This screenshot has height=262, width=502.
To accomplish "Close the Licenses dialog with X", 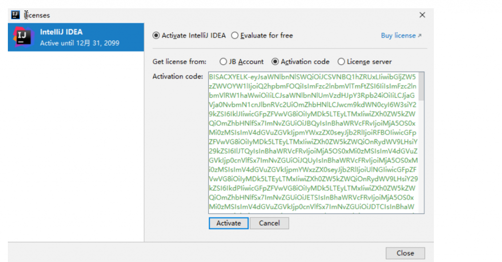I will click(x=422, y=15).
